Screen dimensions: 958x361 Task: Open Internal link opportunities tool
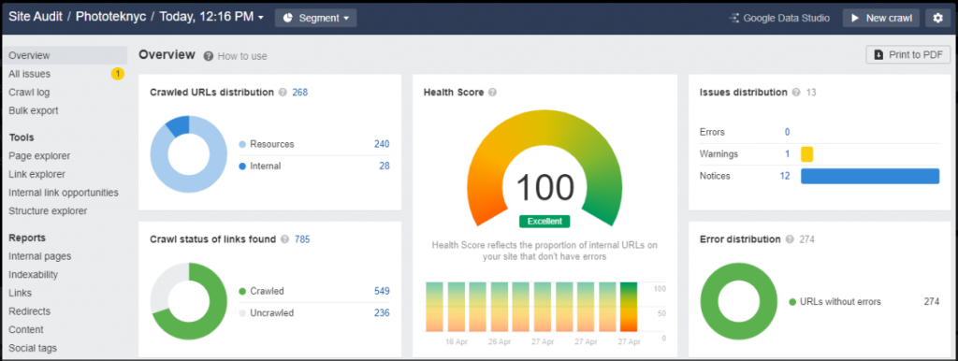click(64, 193)
